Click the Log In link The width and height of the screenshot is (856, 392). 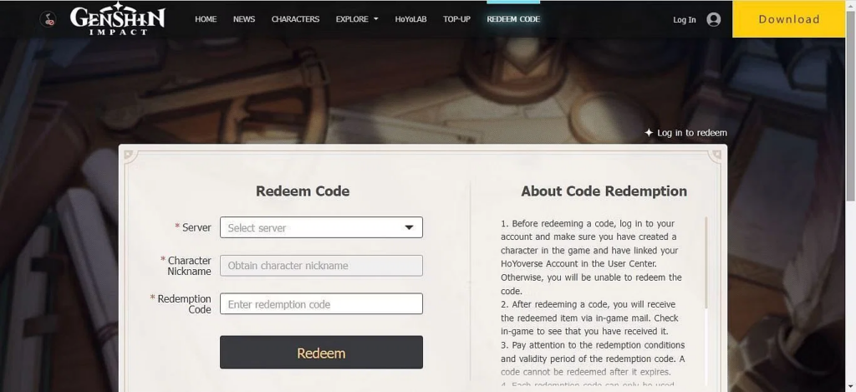(x=684, y=20)
